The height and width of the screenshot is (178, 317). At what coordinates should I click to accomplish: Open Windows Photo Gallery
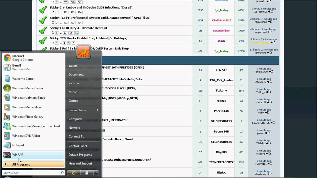[x=34, y=117]
